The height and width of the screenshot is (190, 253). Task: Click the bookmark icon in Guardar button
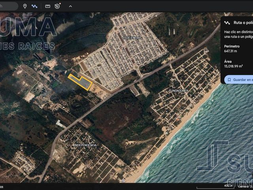(x=229, y=80)
